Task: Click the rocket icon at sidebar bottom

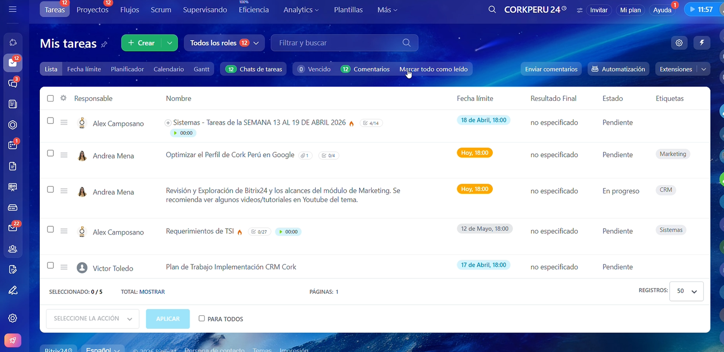Action: [x=13, y=341]
